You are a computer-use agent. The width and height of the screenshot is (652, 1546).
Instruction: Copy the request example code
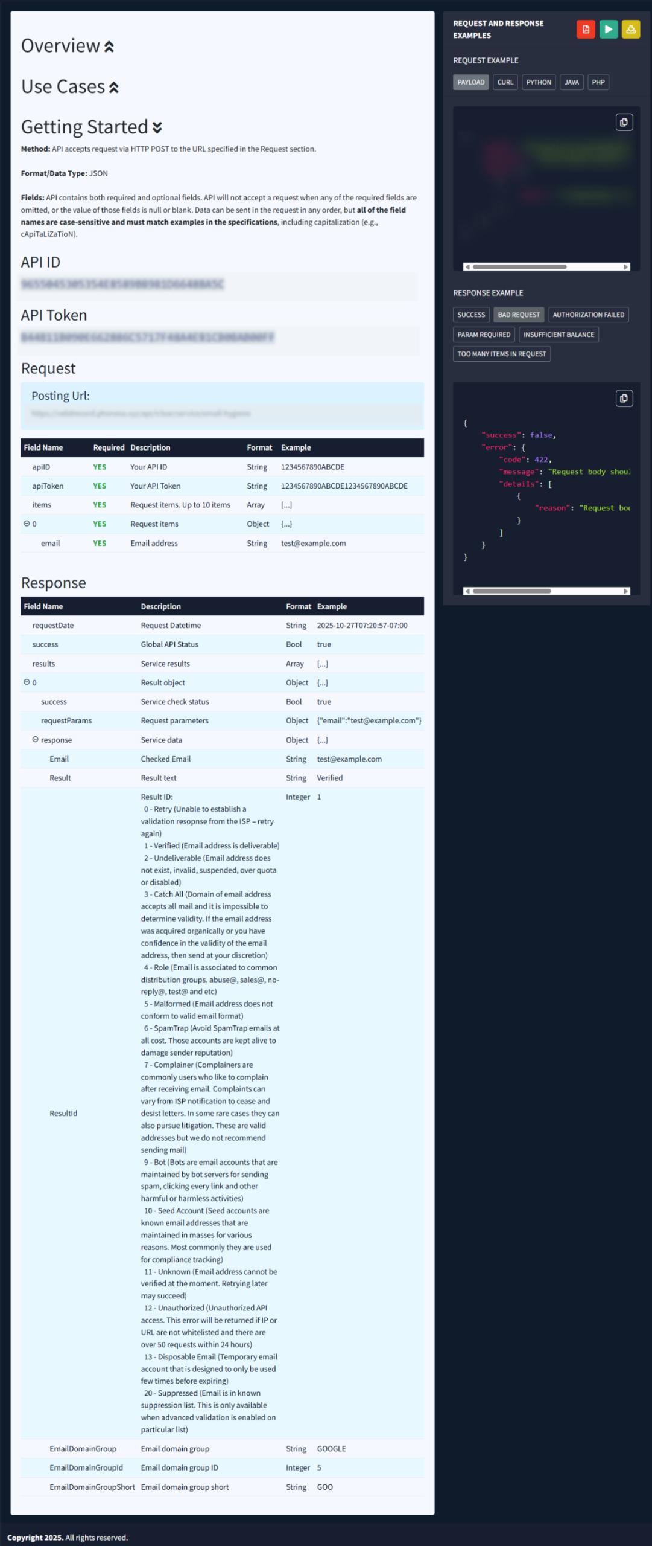coord(624,123)
